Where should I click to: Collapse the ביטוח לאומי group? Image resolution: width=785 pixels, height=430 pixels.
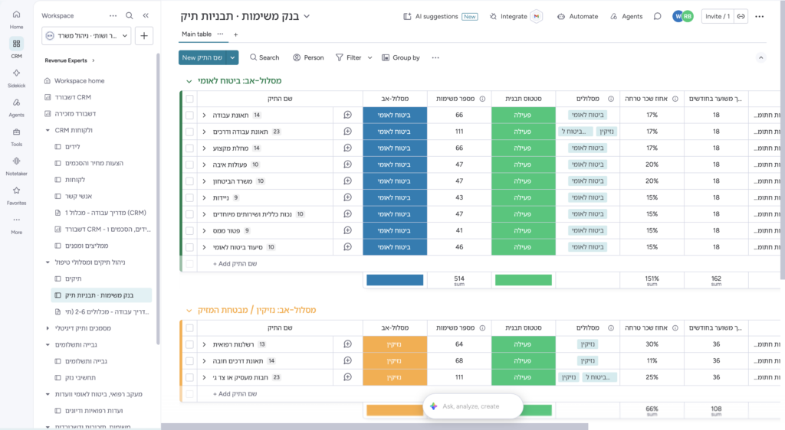189,81
